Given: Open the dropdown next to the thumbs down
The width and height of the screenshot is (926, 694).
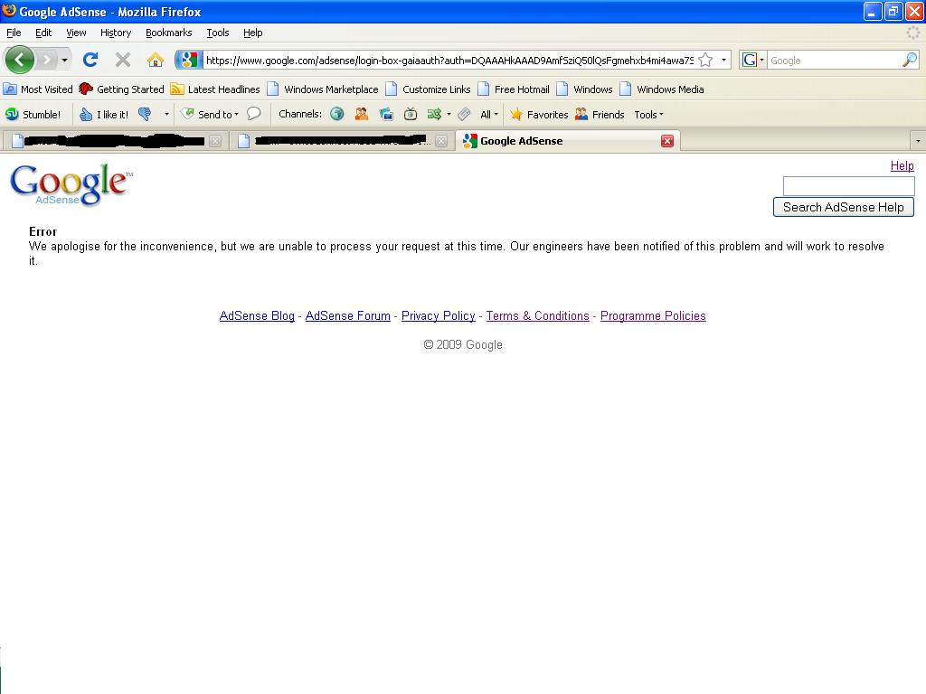Looking at the screenshot, I should [x=166, y=115].
